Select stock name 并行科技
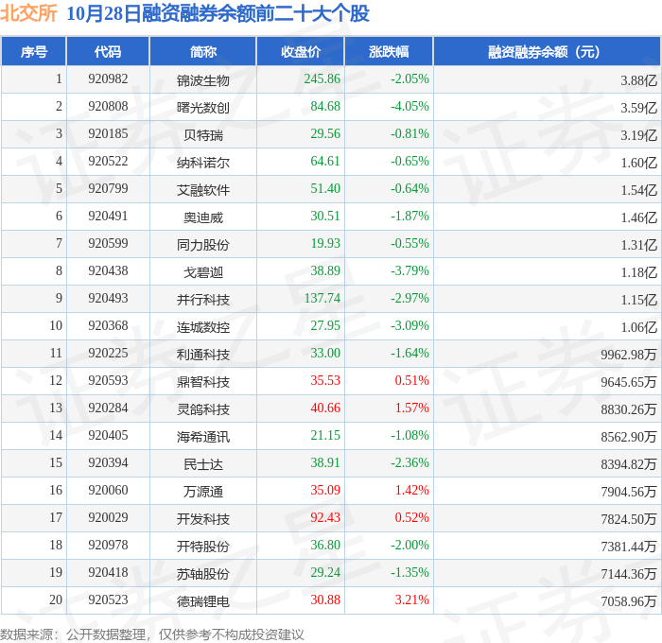Viewport: 662px width, 643px height. coord(203,300)
